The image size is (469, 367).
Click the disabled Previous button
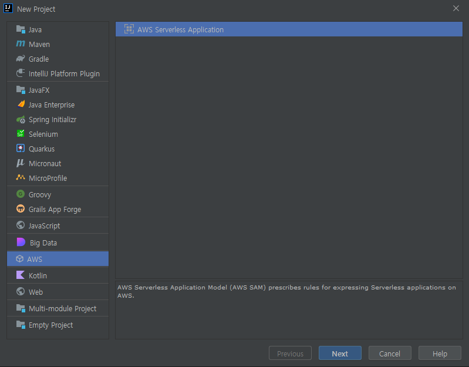290,353
